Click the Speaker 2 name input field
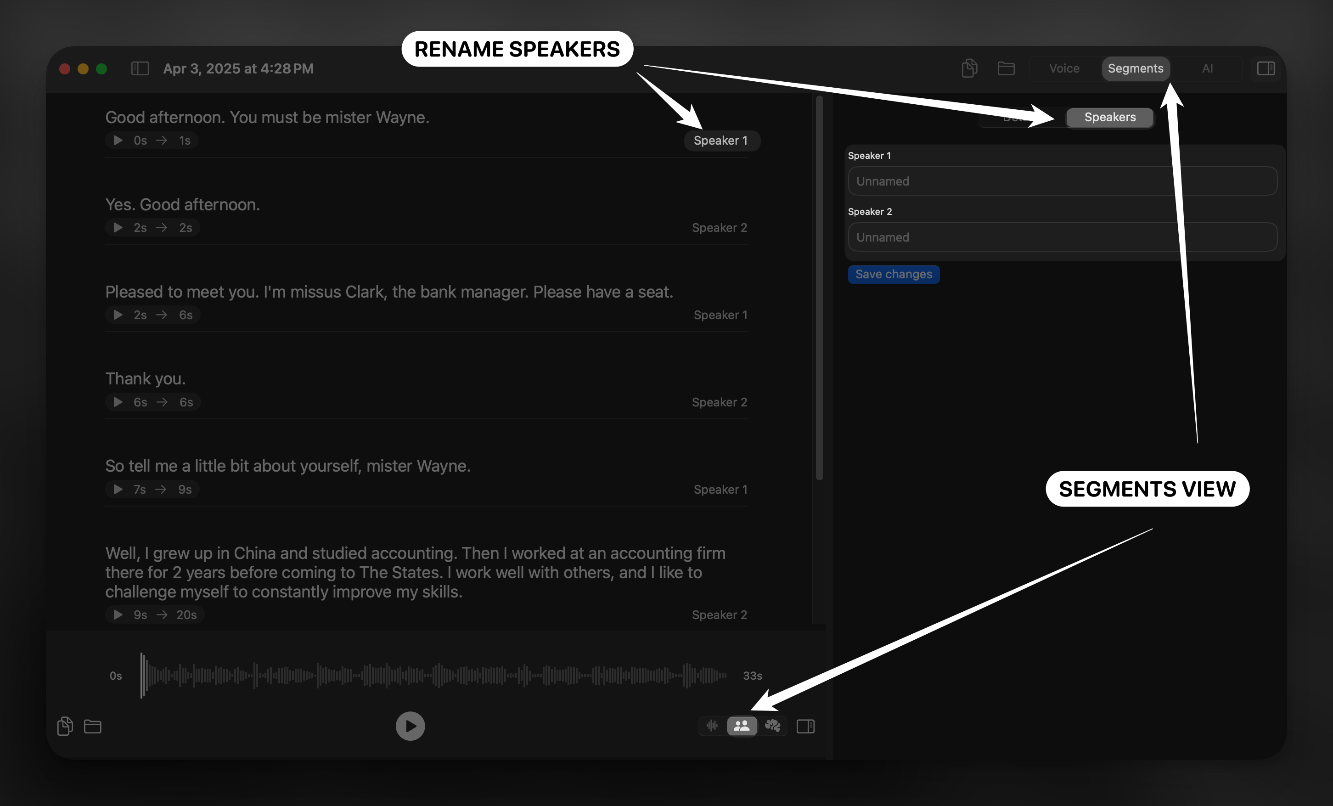The height and width of the screenshot is (806, 1333). point(1062,237)
